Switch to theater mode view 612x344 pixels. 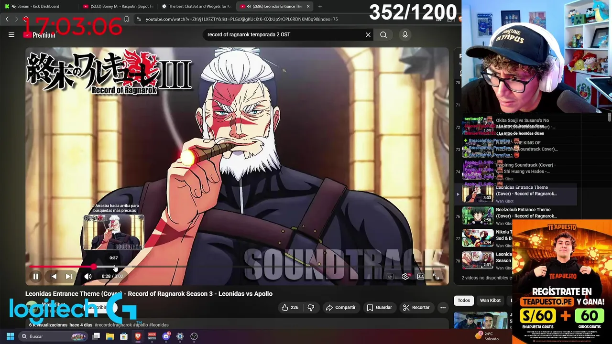(421, 276)
